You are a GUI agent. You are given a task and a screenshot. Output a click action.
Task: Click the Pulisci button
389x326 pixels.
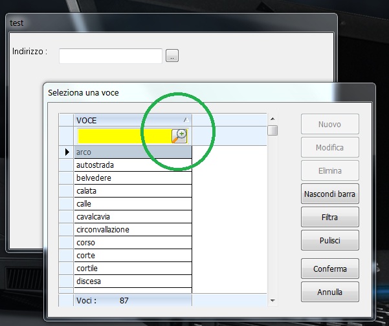(330, 240)
